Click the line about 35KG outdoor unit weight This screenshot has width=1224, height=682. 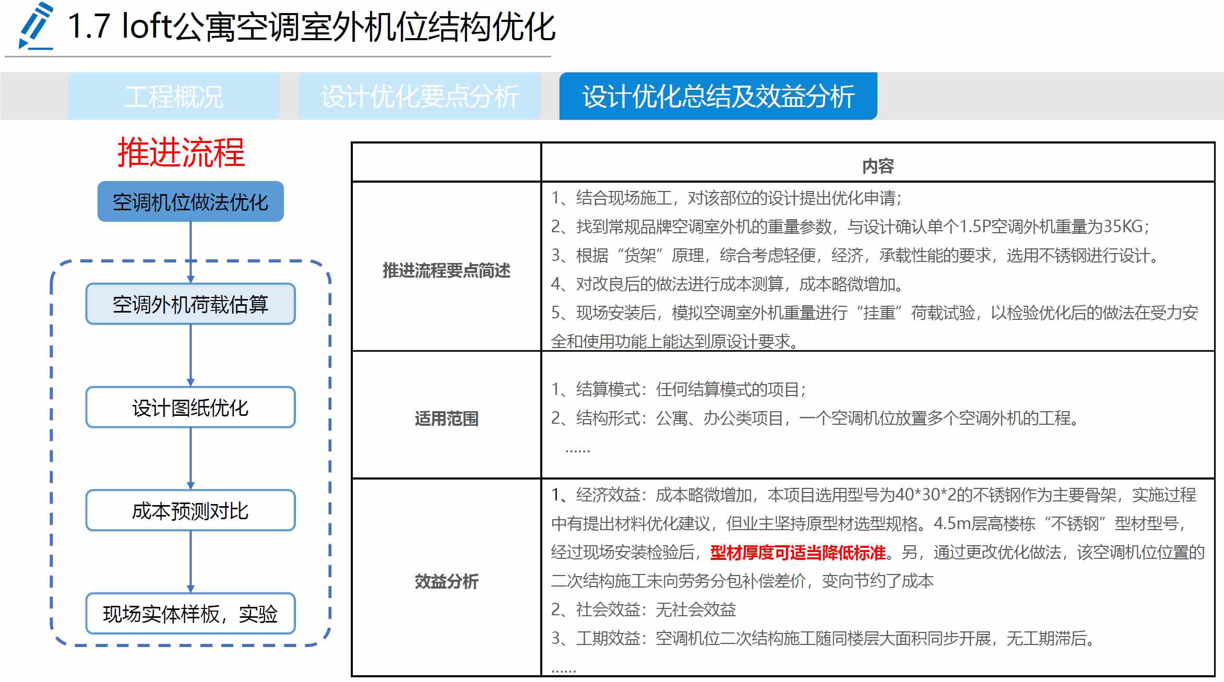[x=850, y=226]
